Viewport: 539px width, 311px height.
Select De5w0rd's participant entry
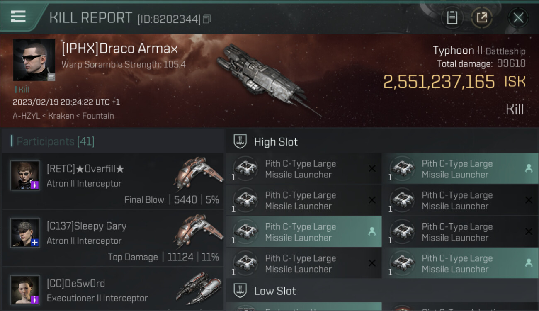coord(113,290)
